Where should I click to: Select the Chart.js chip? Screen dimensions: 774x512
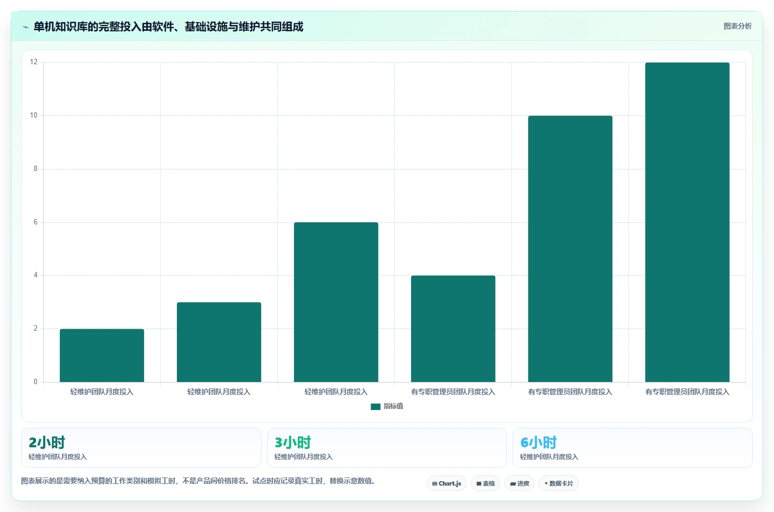tap(447, 483)
